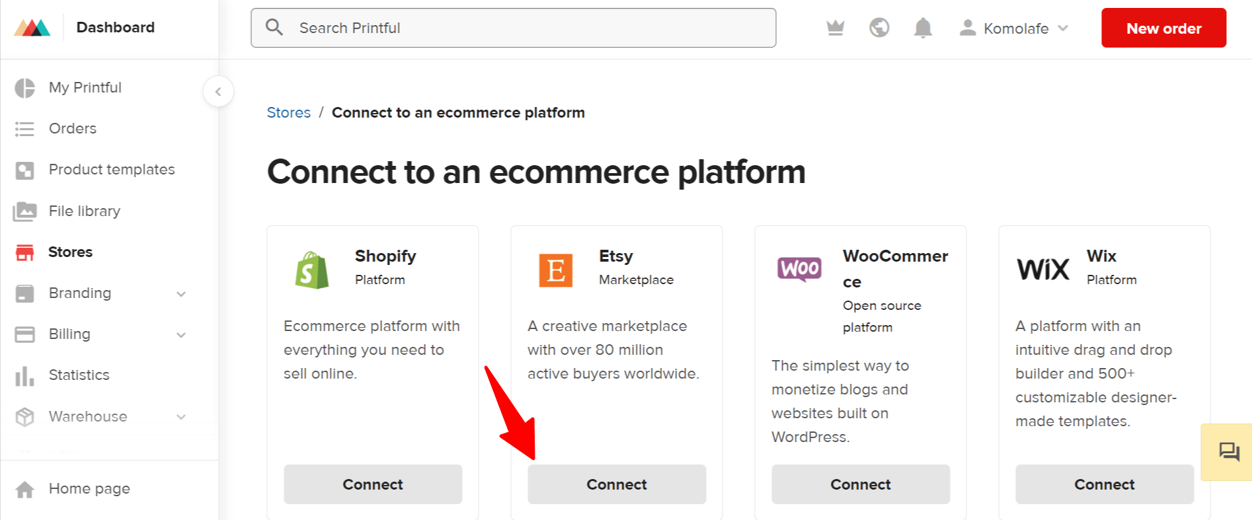
Task: Open the Komolafe account dropdown
Action: click(1015, 28)
